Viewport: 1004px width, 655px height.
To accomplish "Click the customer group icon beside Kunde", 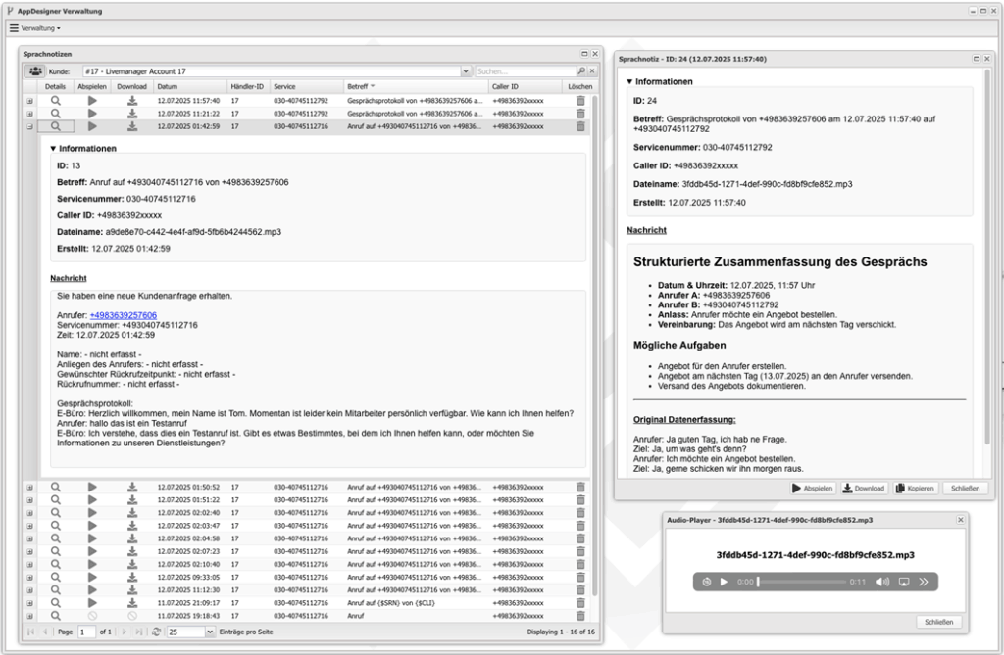I will point(35,71).
